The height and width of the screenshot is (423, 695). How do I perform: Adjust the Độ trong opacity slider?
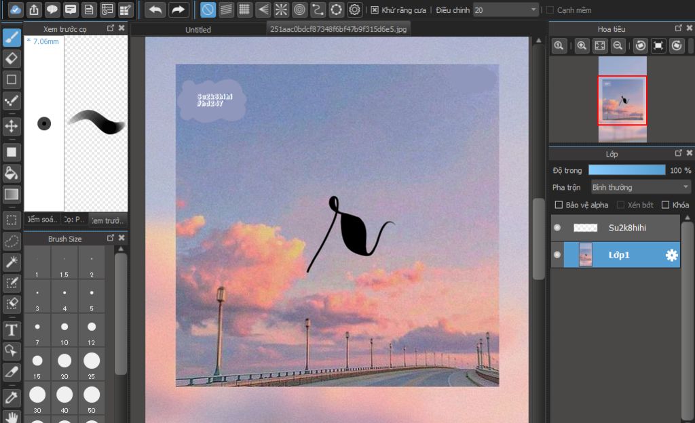pos(626,170)
